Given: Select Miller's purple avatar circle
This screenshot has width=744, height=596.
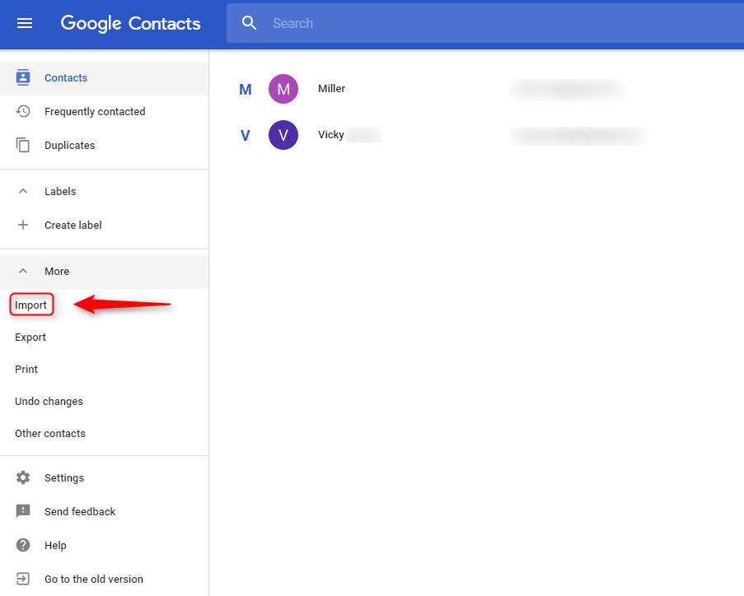Looking at the screenshot, I should click(283, 88).
